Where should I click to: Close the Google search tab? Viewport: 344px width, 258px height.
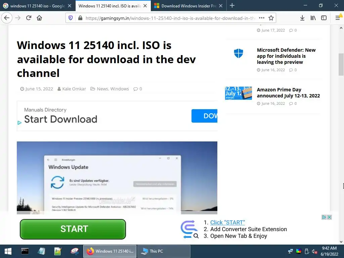[70, 6]
